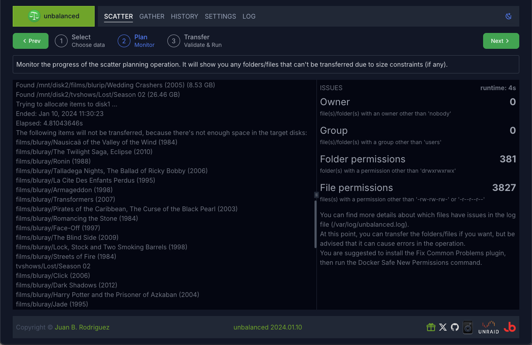The image size is (532, 345).
Task: Click 'films/bluray/Face-Off (1997)' entry
Action: point(58,228)
